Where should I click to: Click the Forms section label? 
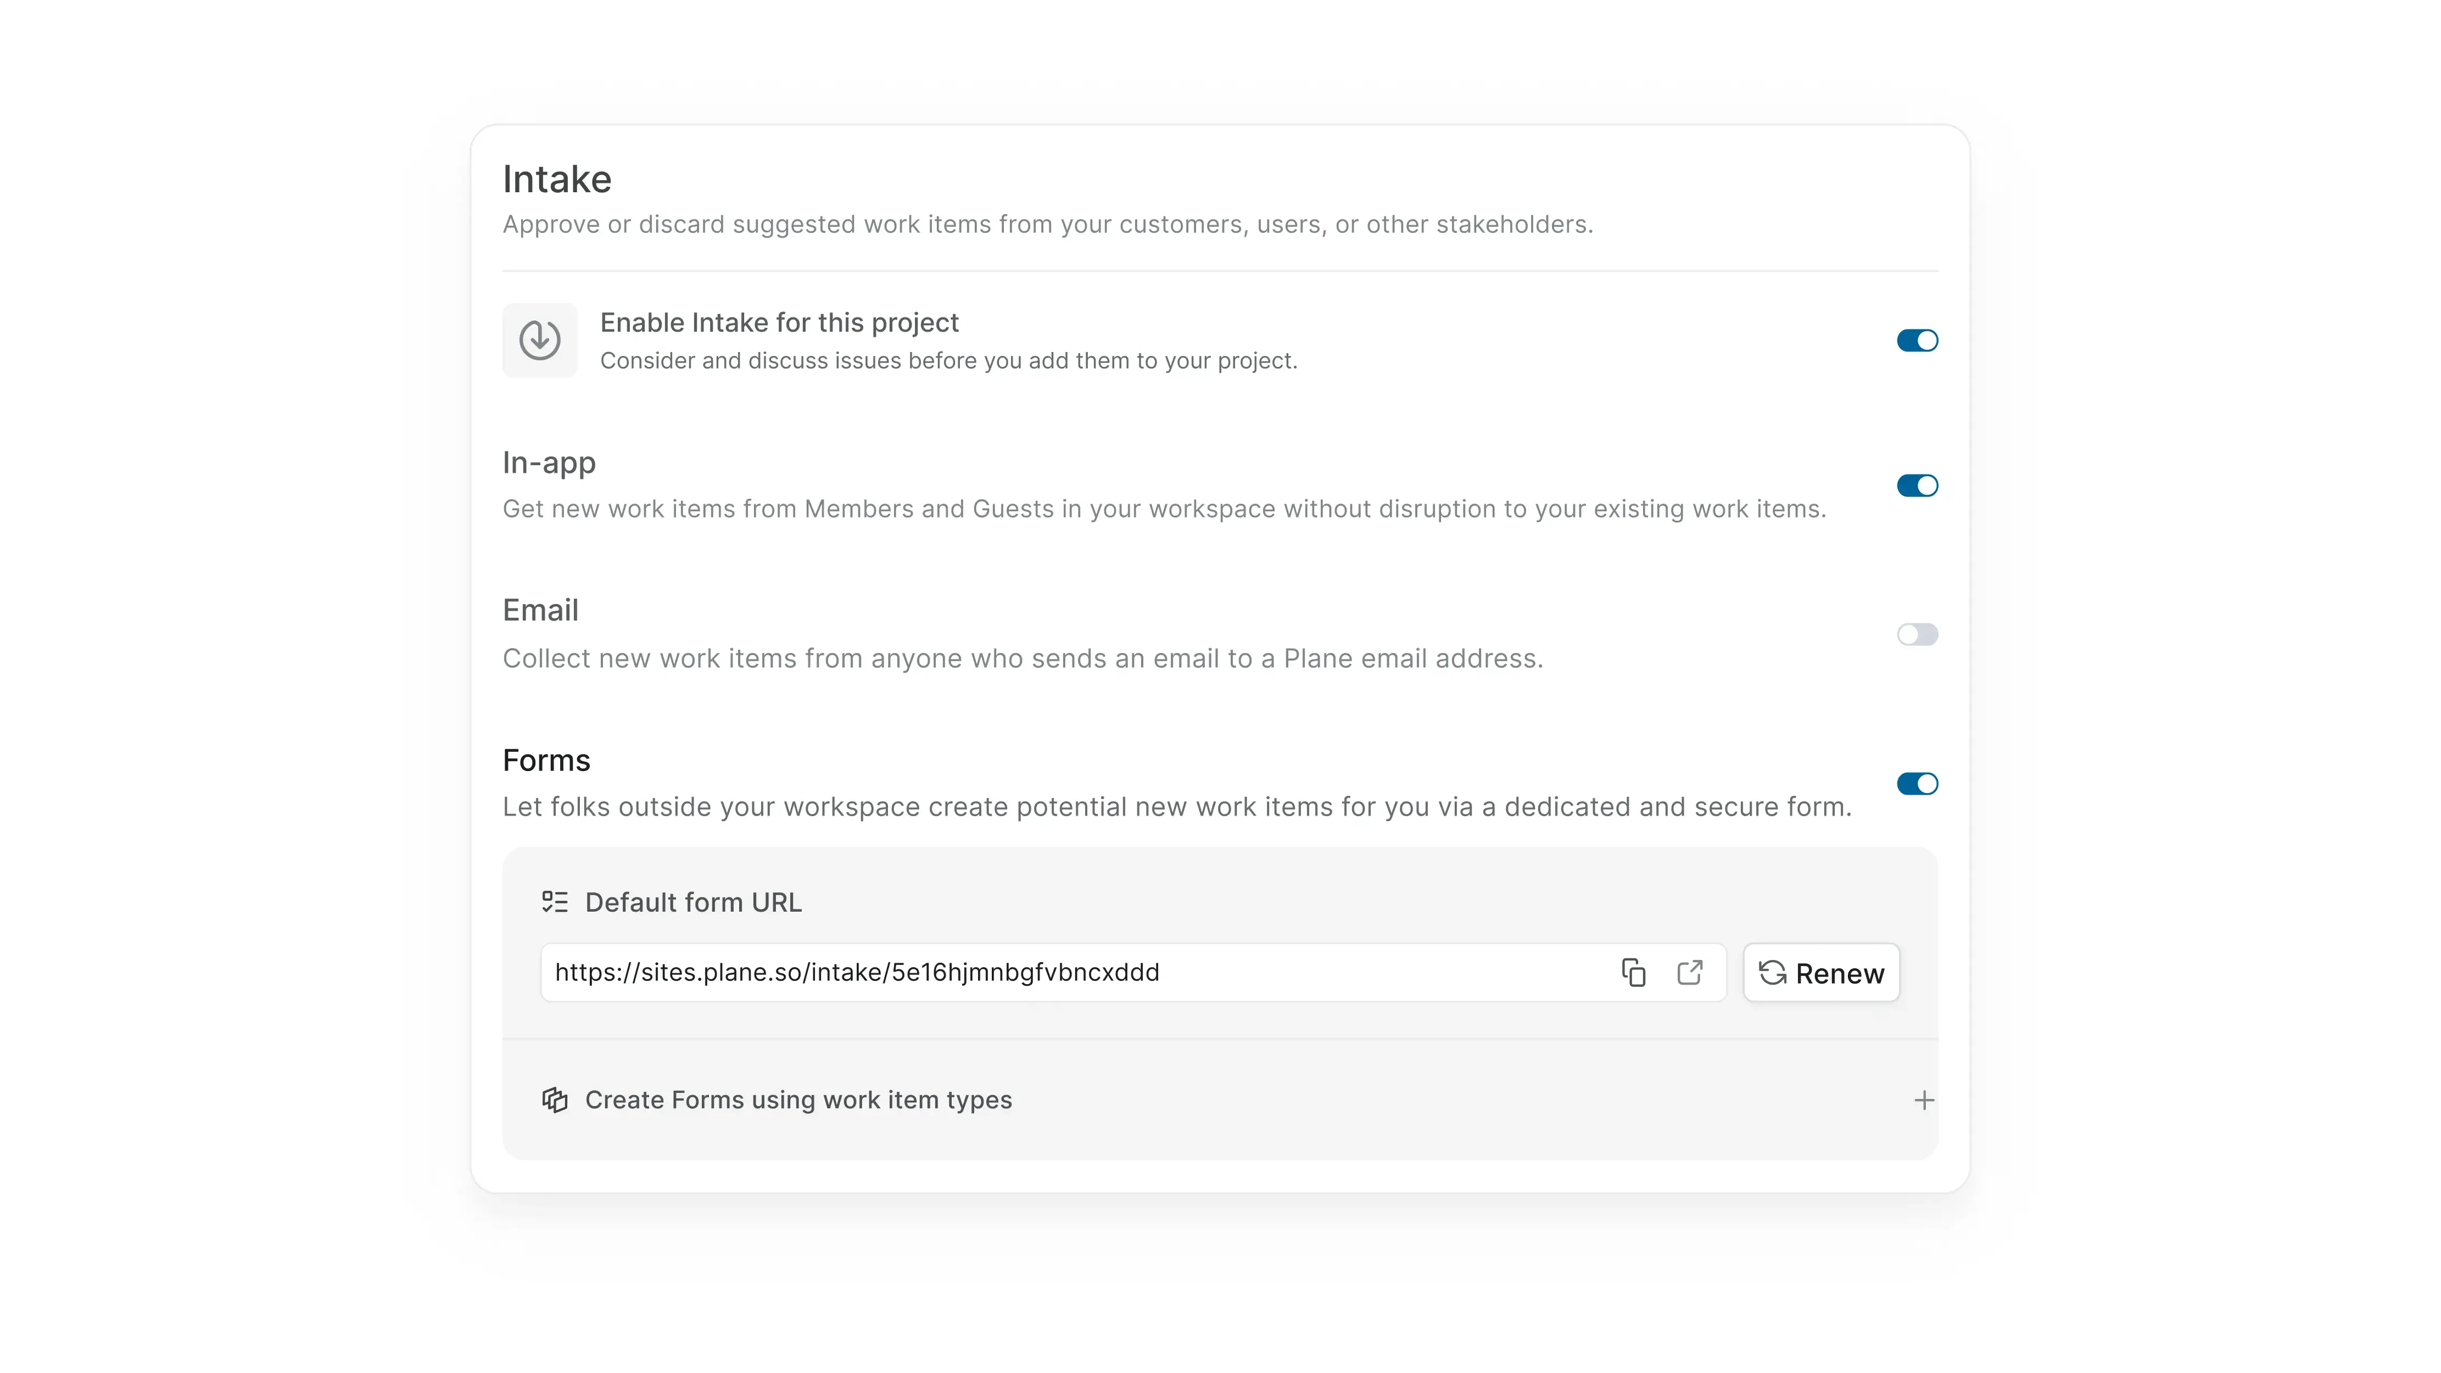click(x=546, y=759)
